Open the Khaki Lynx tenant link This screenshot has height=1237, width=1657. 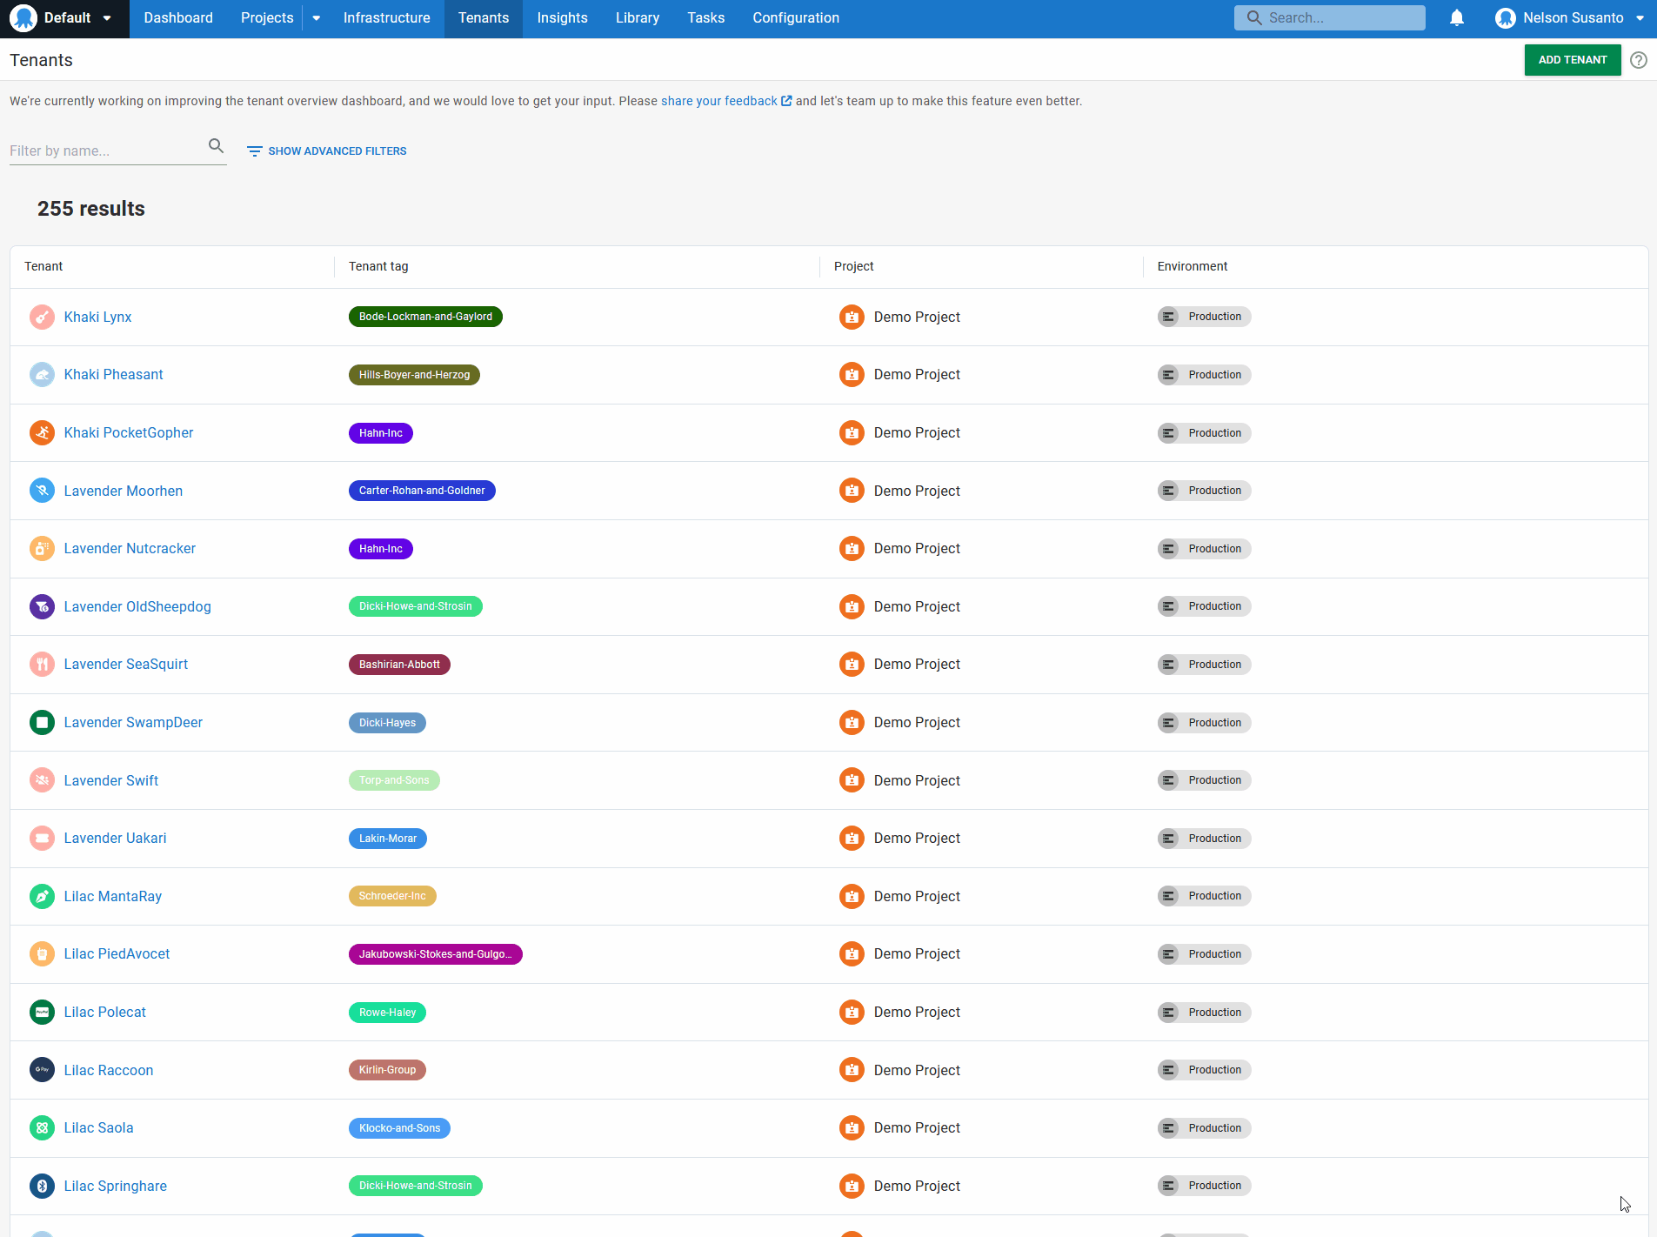(97, 317)
